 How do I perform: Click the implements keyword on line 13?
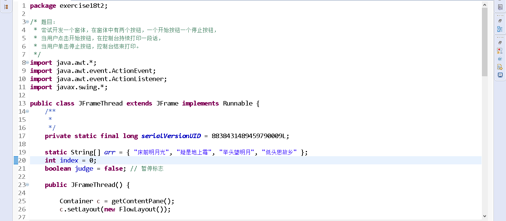point(201,103)
